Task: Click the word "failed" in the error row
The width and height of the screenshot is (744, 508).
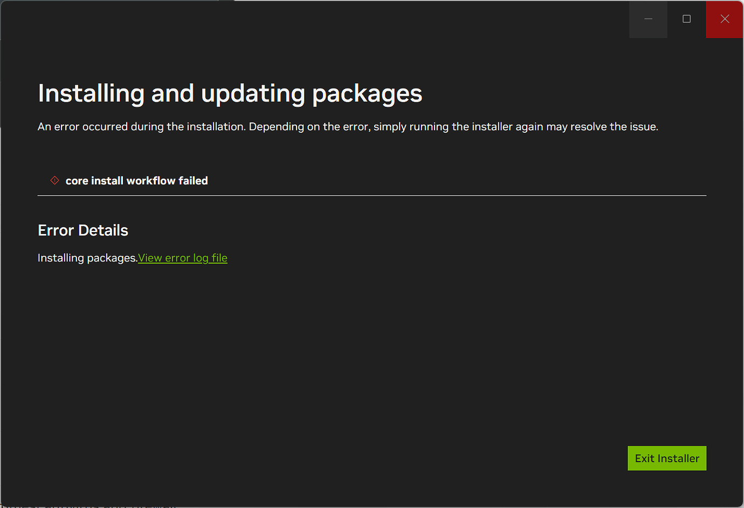Action: pos(193,181)
